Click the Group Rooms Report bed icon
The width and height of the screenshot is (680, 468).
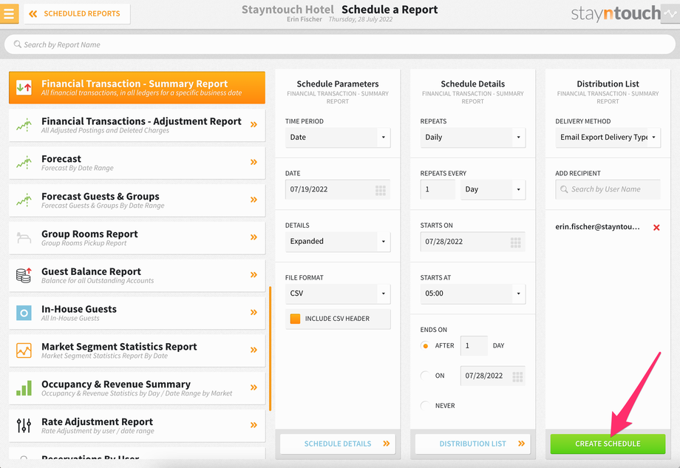click(24, 237)
